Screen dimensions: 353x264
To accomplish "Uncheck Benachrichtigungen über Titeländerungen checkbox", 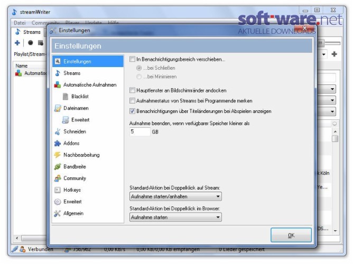I will (132, 111).
